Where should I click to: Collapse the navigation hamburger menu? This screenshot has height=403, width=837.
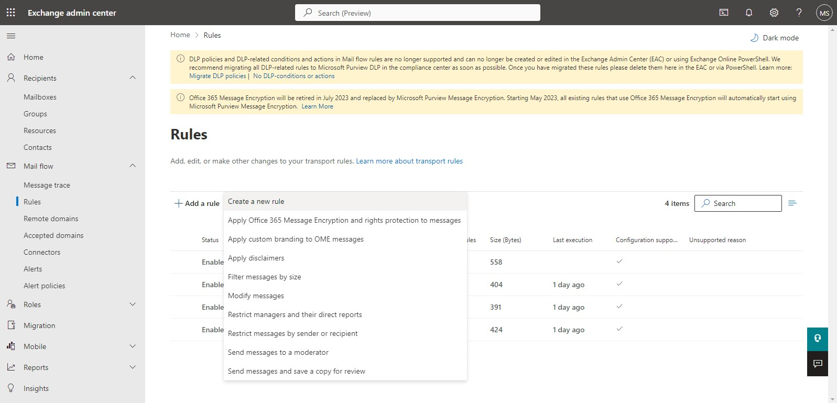point(11,36)
